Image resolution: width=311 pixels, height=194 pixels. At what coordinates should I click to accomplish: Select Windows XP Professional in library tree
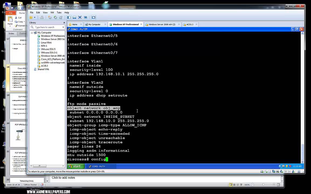(x=51, y=36)
